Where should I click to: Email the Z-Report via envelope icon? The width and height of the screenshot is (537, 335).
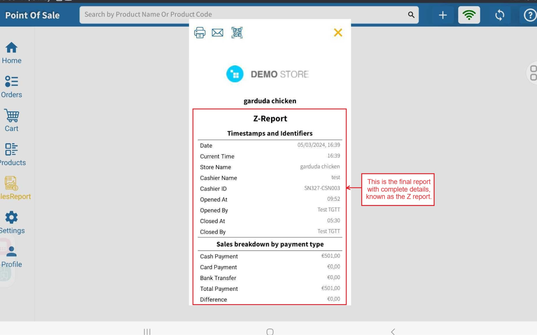coord(217,33)
